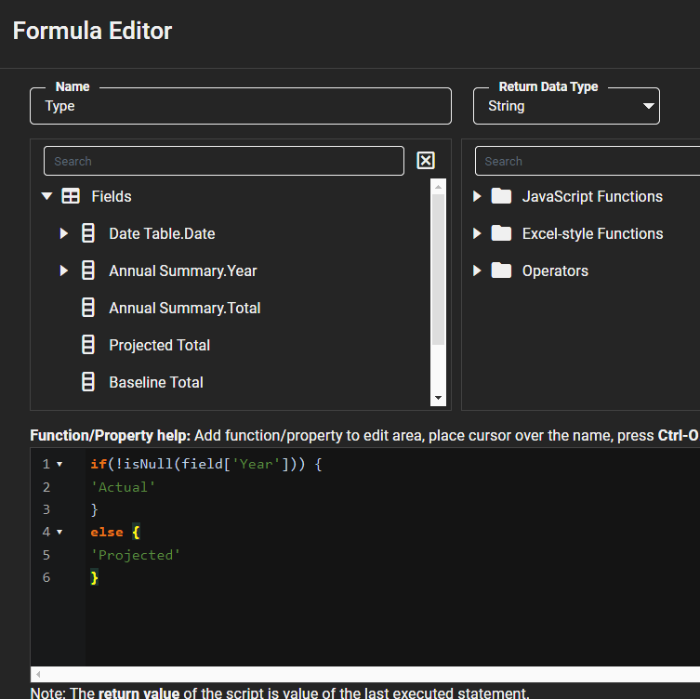Click the JavaScript Functions folder icon
Image resolution: width=700 pixels, height=699 pixels.
pyautogui.click(x=502, y=196)
